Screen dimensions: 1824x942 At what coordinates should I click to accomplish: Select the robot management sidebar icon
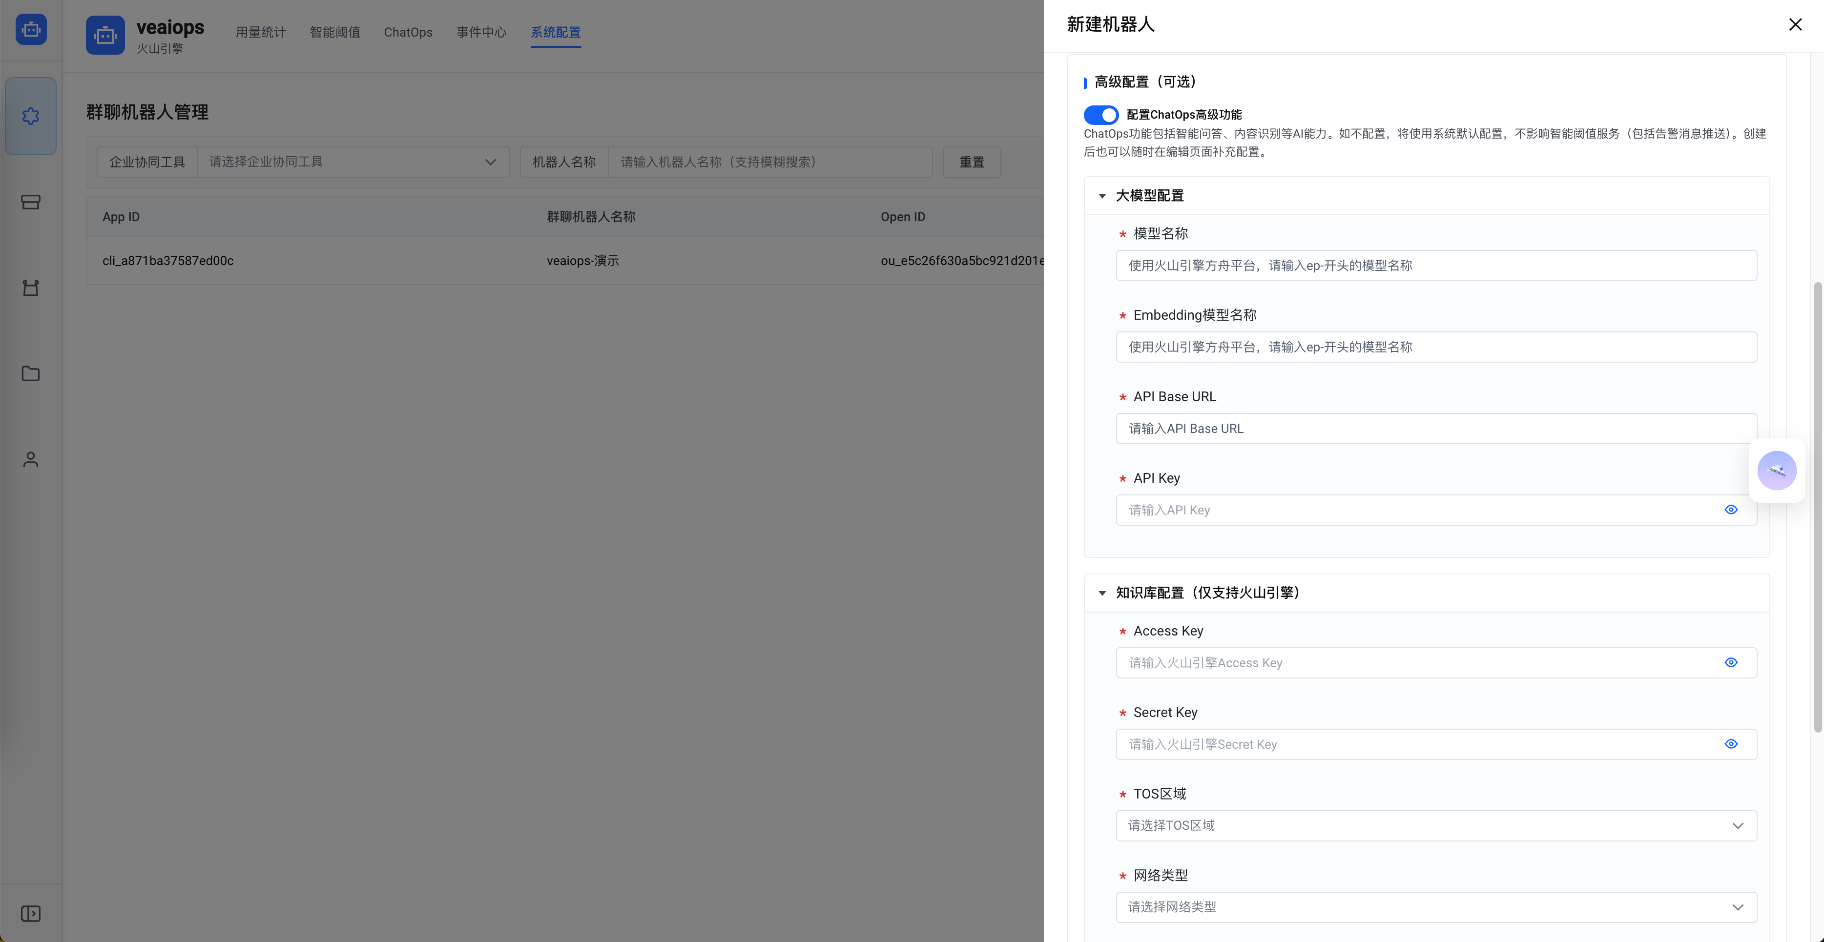pos(30,287)
